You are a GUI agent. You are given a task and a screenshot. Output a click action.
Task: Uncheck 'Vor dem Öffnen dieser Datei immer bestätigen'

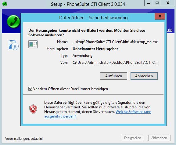pos(30,89)
